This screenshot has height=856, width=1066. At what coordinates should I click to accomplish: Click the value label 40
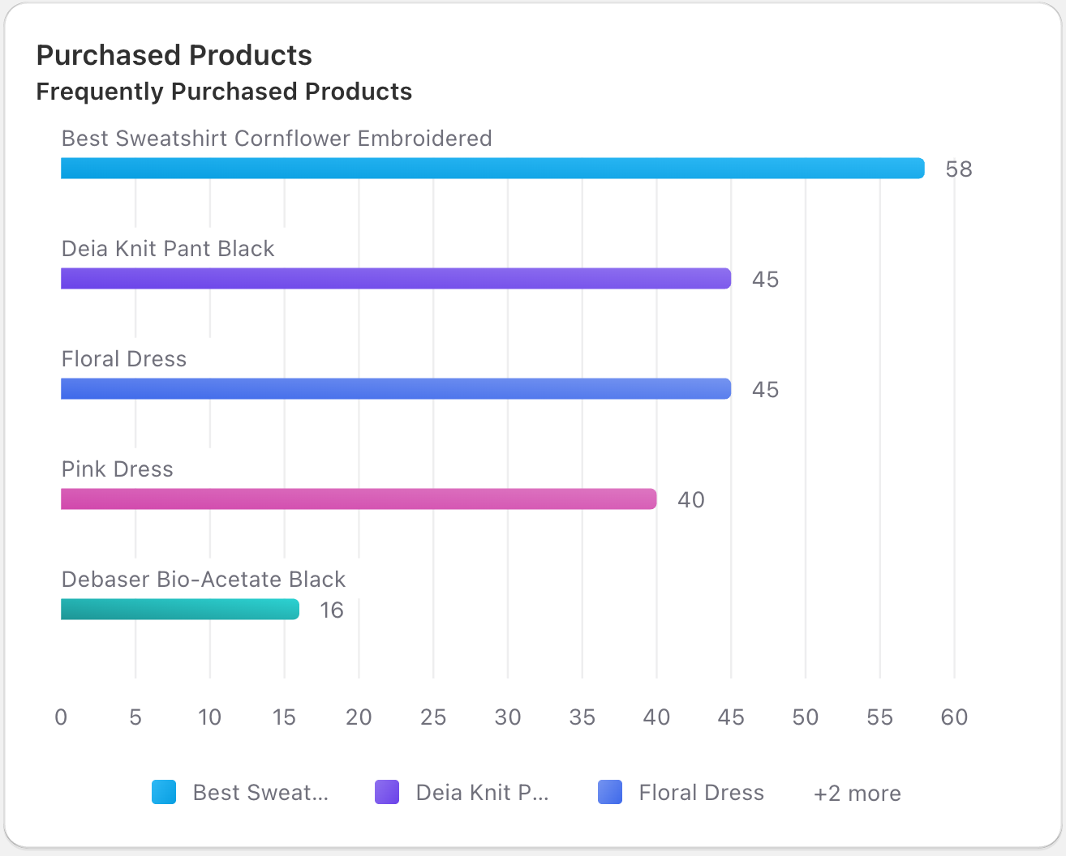point(690,500)
